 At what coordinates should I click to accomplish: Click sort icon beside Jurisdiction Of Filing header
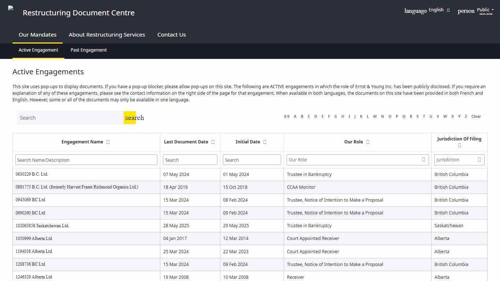tap(459, 145)
